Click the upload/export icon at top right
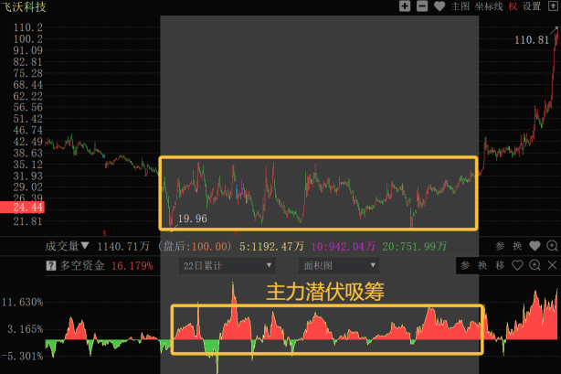The image size is (561, 374). click(553, 6)
